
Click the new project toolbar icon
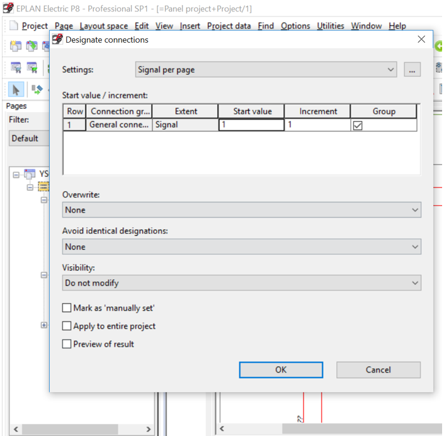[16, 45]
